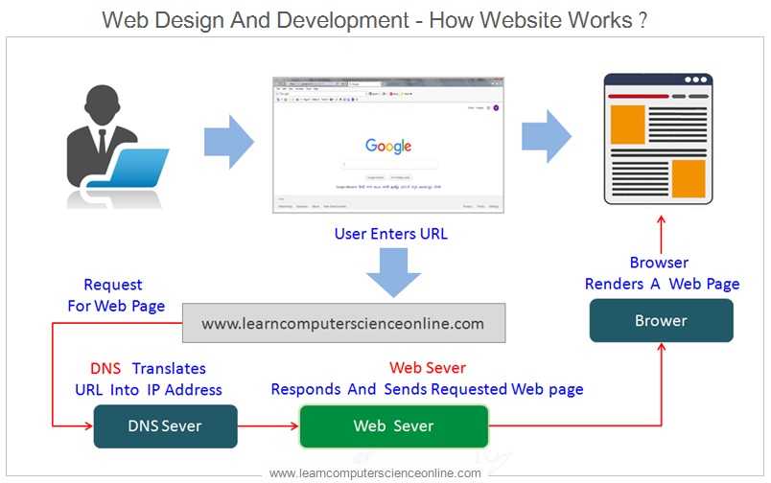Screen dimensions: 771x483
Task: Click the "Request For Web Page" label
Action: pos(116,295)
